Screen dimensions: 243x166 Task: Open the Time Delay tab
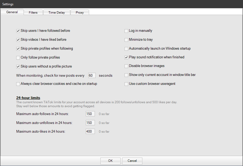pos(57,12)
